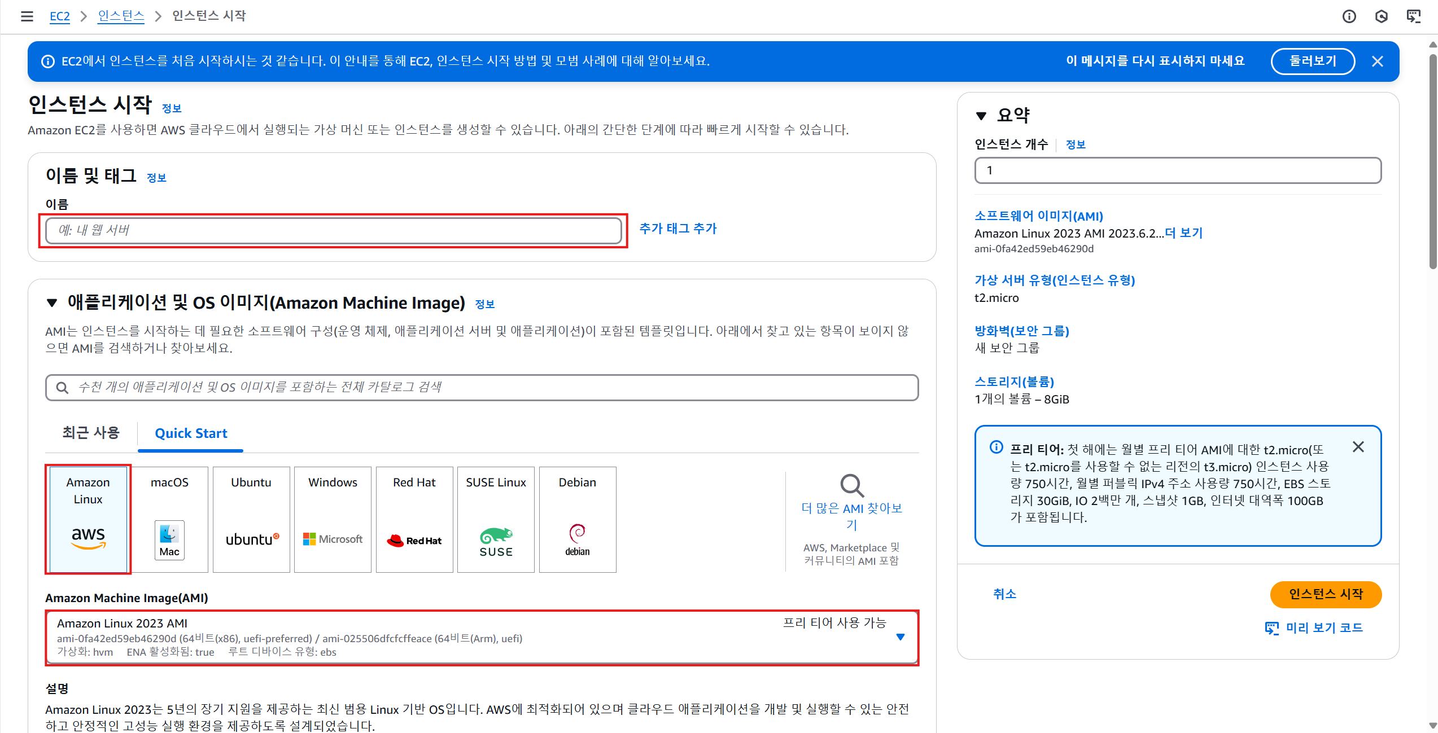The width and height of the screenshot is (1438, 733).
Task: Open the hamburger navigation menu
Action: tap(27, 16)
